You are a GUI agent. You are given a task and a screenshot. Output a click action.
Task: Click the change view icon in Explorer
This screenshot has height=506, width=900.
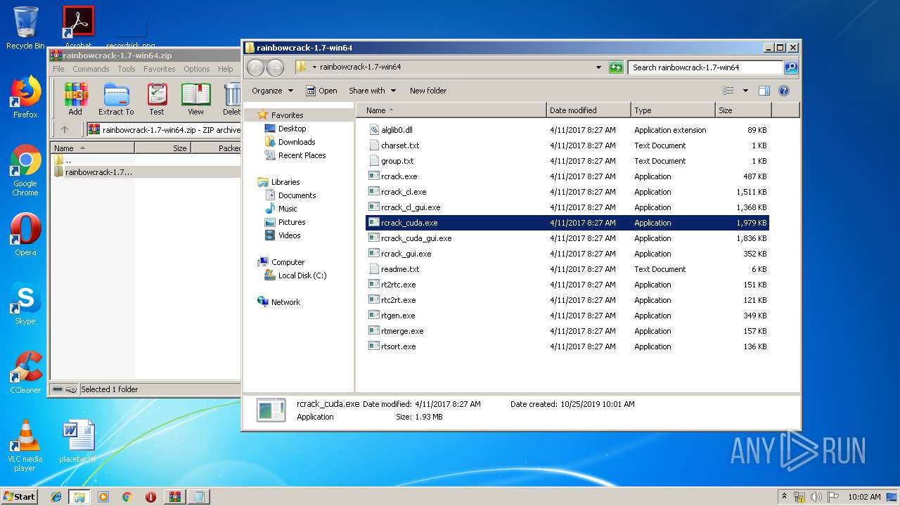coord(728,91)
